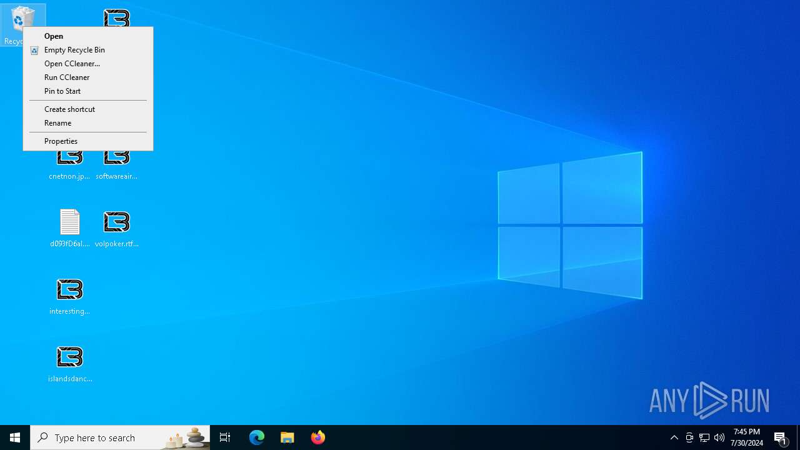Open the Action Center notifications icon

[x=781, y=437]
